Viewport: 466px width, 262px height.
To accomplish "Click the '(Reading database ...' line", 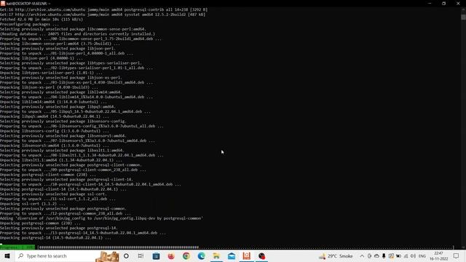I will [77, 34].
